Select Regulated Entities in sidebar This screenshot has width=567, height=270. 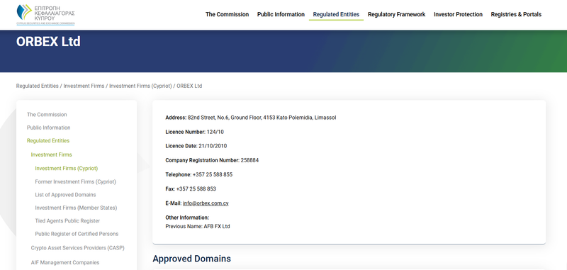coord(48,140)
